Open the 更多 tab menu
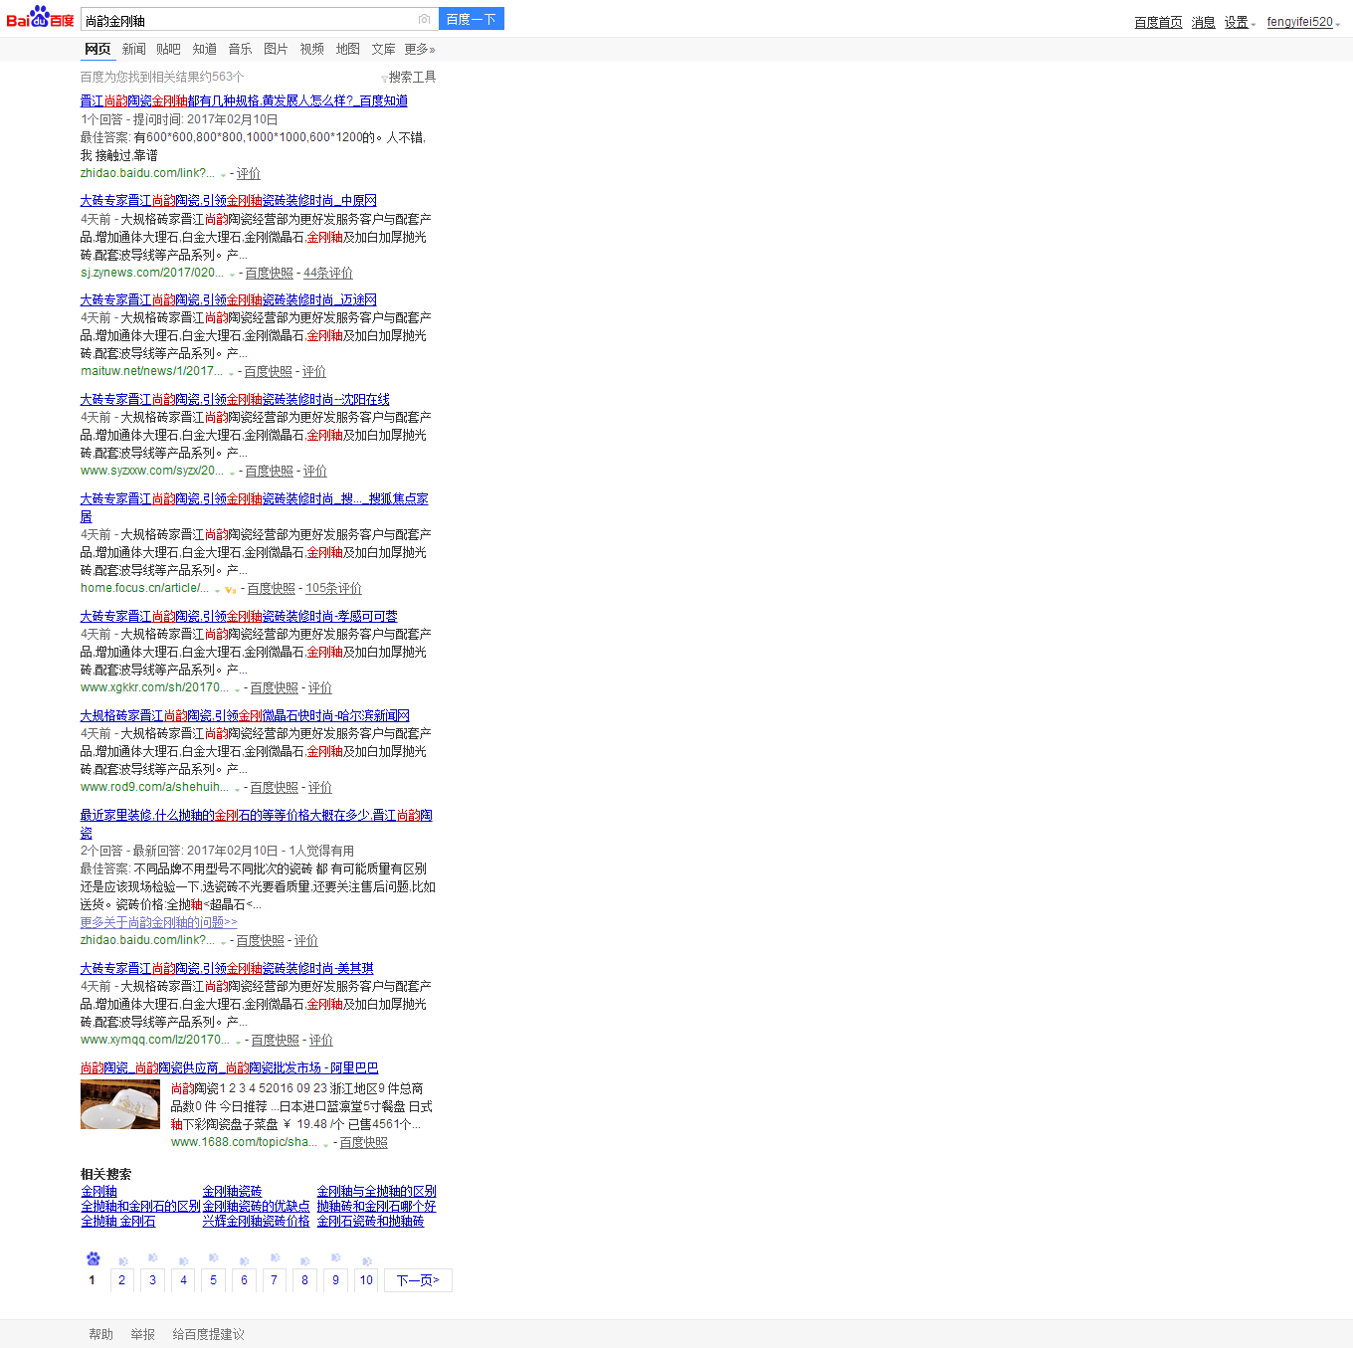The width and height of the screenshot is (1353, 1348). pos(420,49)
